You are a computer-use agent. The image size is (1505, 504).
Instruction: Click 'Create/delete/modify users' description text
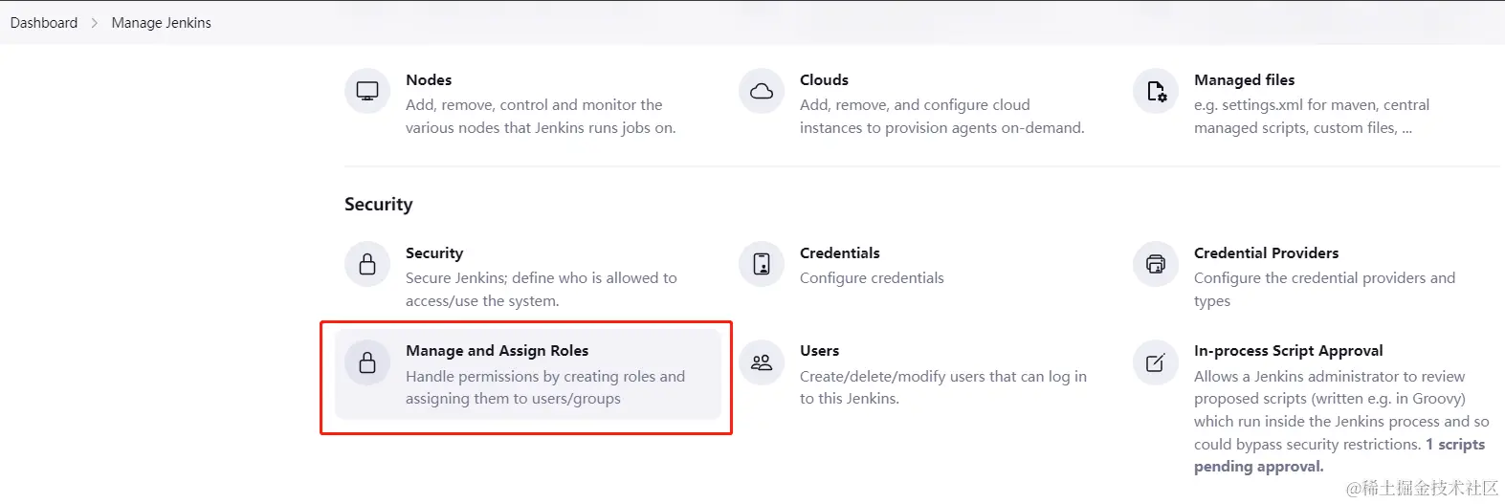coord(943,387)
